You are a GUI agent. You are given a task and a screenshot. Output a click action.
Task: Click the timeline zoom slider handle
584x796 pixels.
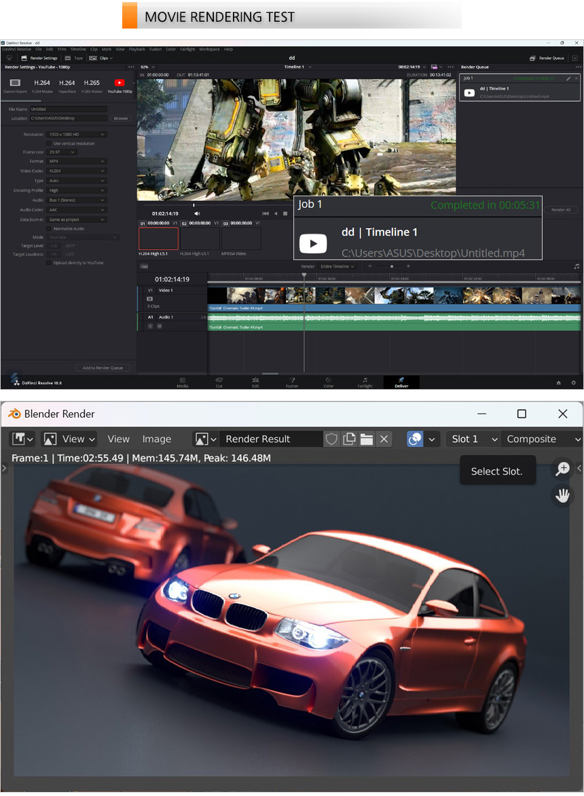coord(391,266)
